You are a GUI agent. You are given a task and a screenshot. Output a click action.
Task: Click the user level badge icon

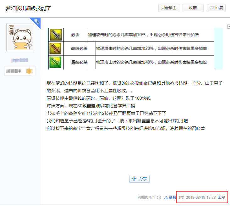pyautogui.click(x=29, y=71)
